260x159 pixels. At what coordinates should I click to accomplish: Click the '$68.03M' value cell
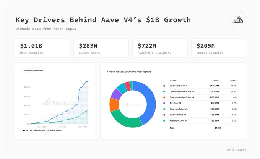pos(215,109)
